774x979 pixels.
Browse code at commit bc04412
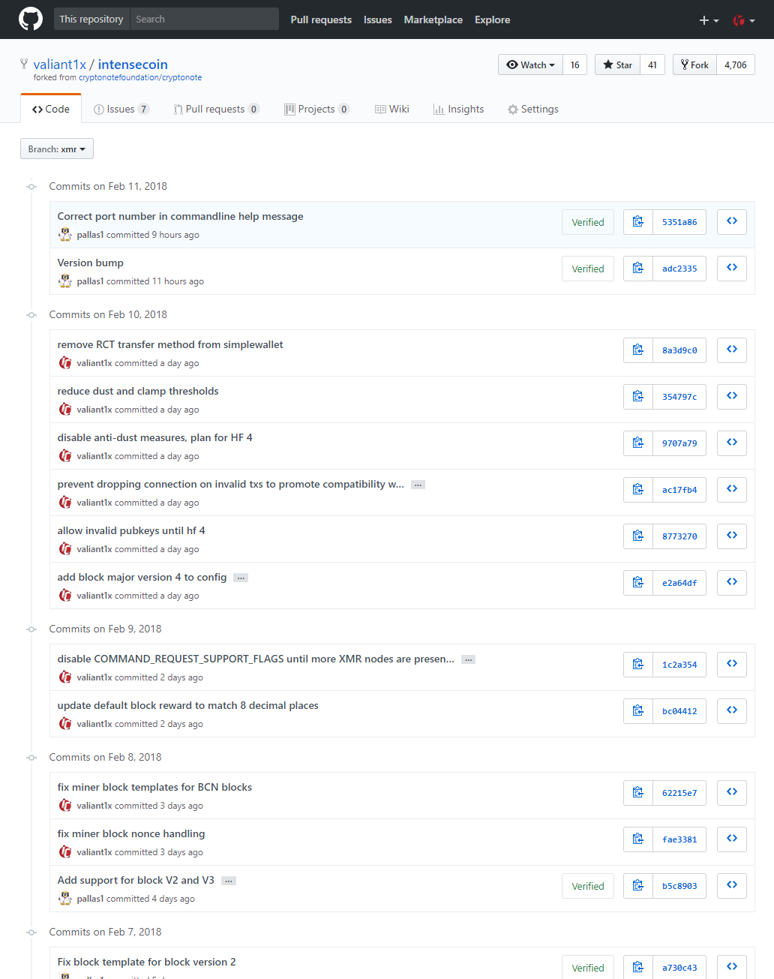click(732, 711)
